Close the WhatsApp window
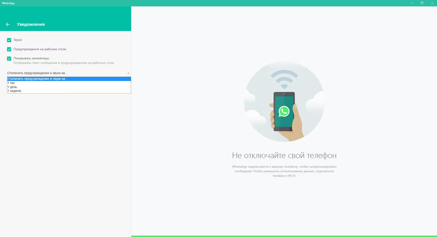This screenshot has width=437, height=237. (432, 3)
